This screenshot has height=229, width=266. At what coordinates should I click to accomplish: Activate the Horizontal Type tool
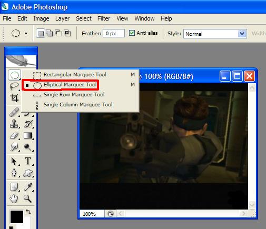(x=28, y=161)
